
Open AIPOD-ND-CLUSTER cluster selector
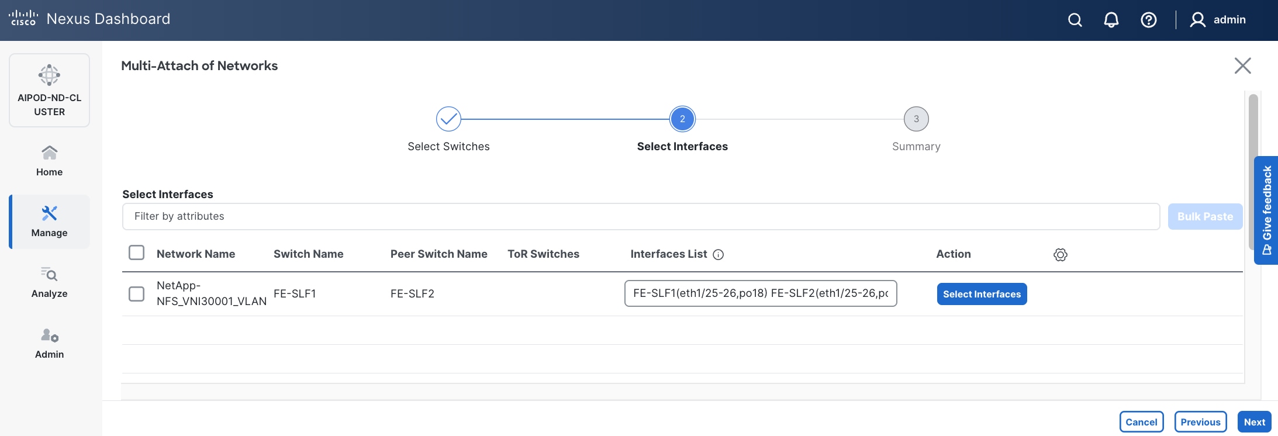(x=49, y=90)
